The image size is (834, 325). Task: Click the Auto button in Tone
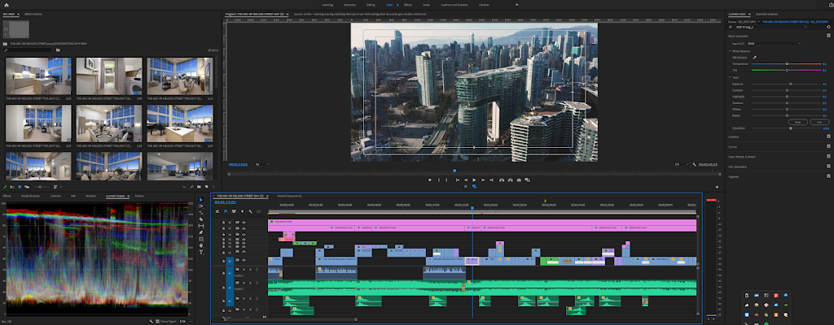(x=819, y=122)
